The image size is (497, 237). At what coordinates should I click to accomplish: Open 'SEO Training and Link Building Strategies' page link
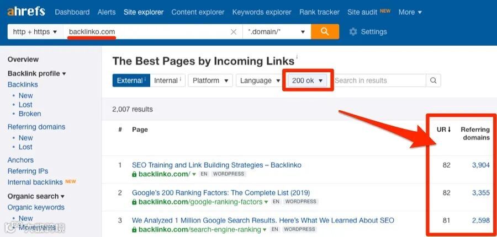click(216, 165)
